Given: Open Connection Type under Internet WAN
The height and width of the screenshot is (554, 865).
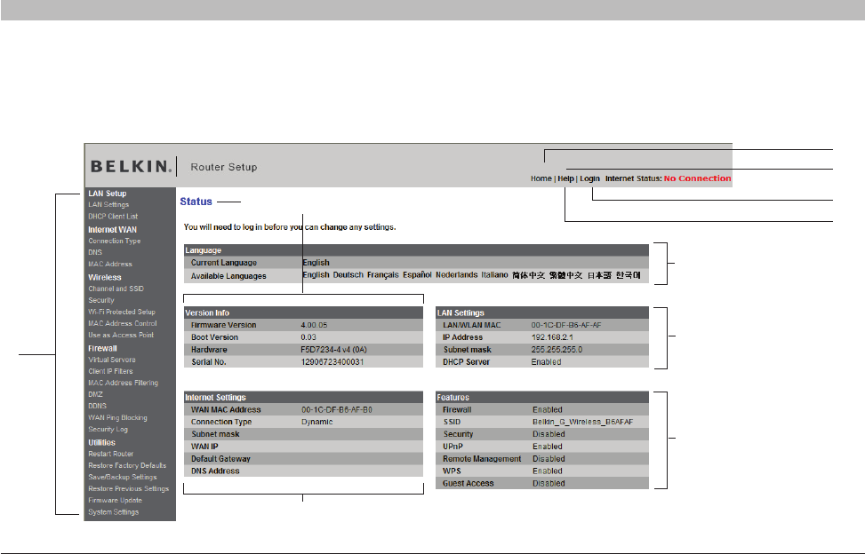Looking at the screenshot, I should tap(114, 241).
